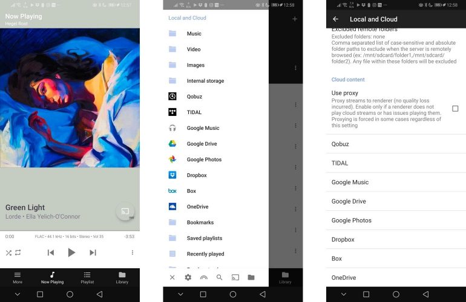The height and width of the screenshot is (302, 466).
Task: Skip to next track
Action: (93, 252)
